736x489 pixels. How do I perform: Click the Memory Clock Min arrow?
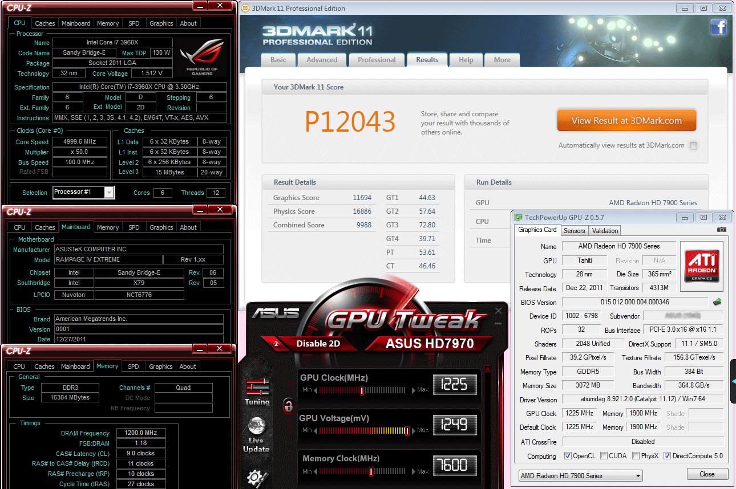point(316,471)
